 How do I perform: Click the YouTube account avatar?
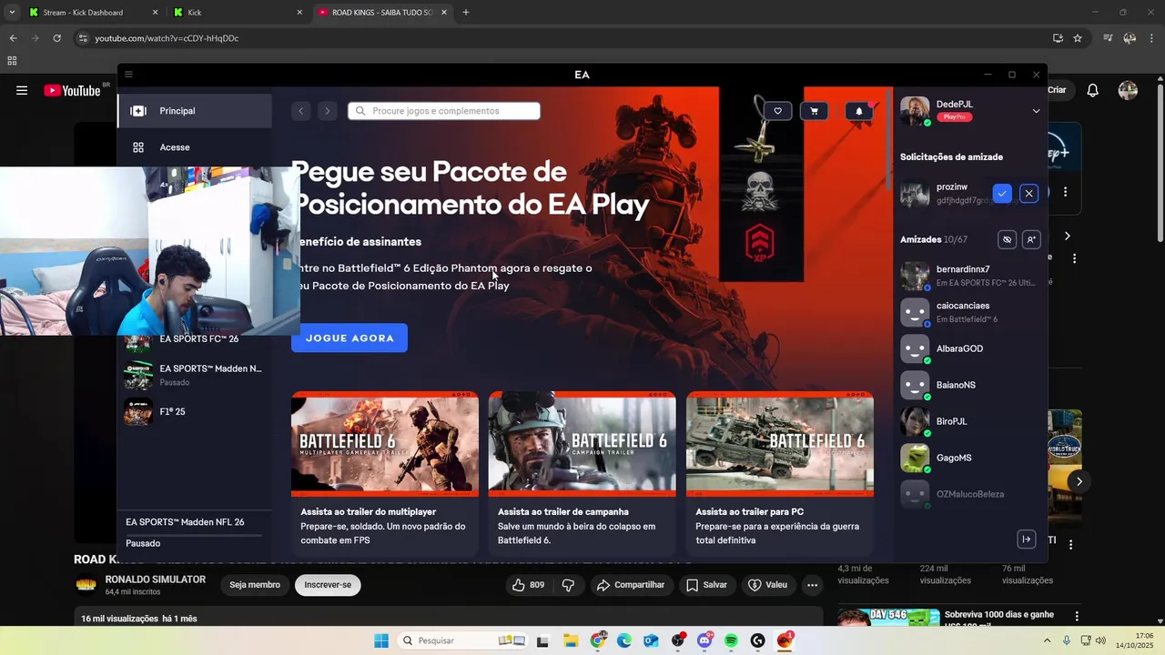[x=1128, y=90]
